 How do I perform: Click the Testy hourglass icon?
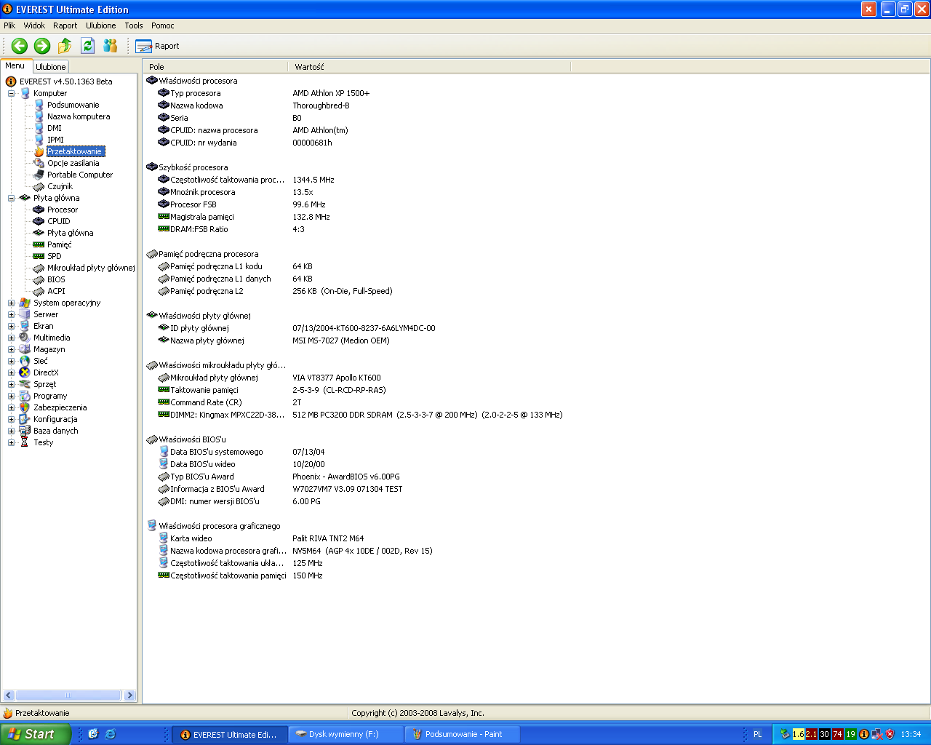[25, 442]
